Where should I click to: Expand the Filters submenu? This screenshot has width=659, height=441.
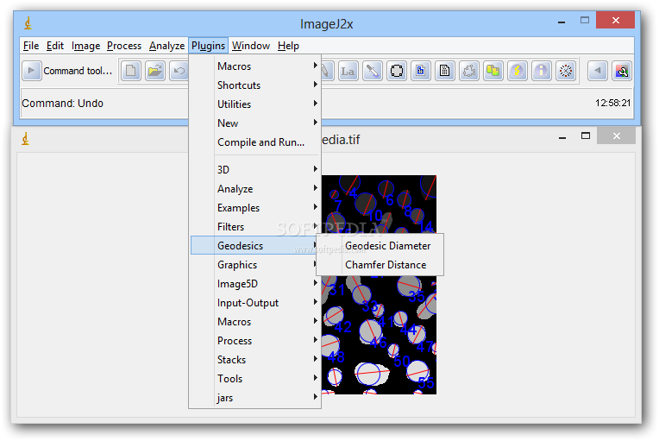coord(255,227)
